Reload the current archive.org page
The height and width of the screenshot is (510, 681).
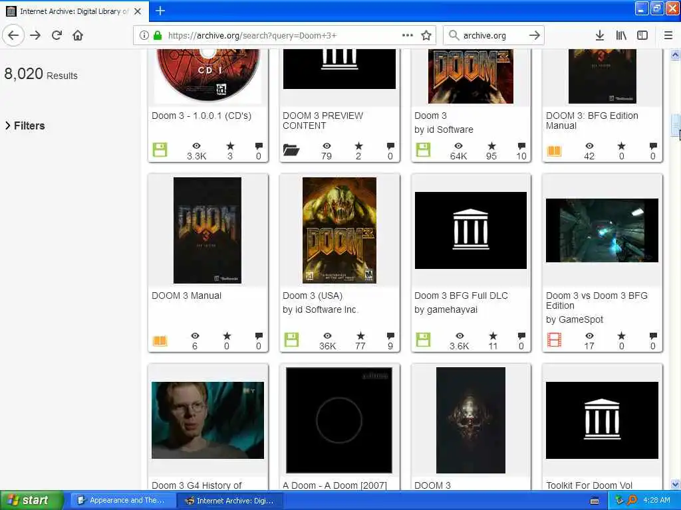pos(57,35)
